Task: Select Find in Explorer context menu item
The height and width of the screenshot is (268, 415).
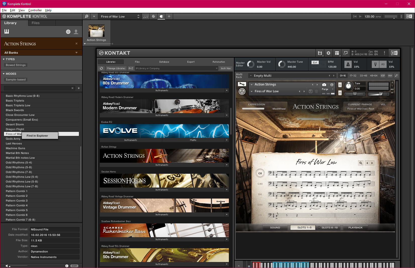Action: [x=40, y=136]
